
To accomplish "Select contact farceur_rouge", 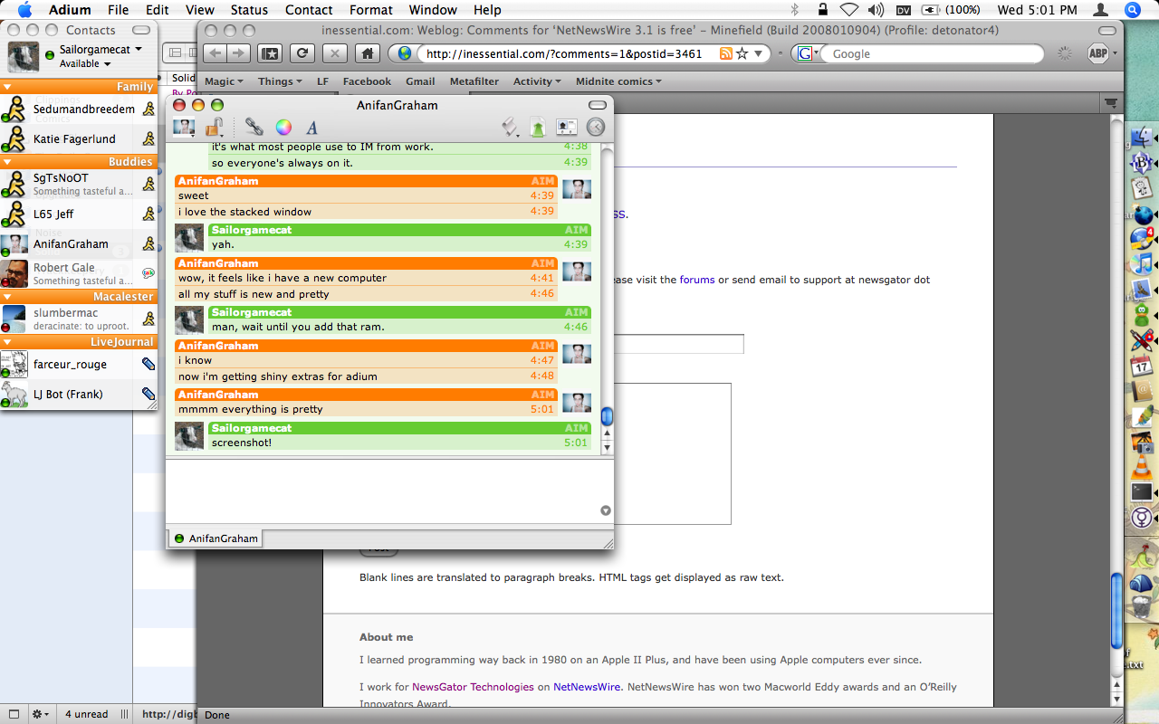I will point(79,365).
